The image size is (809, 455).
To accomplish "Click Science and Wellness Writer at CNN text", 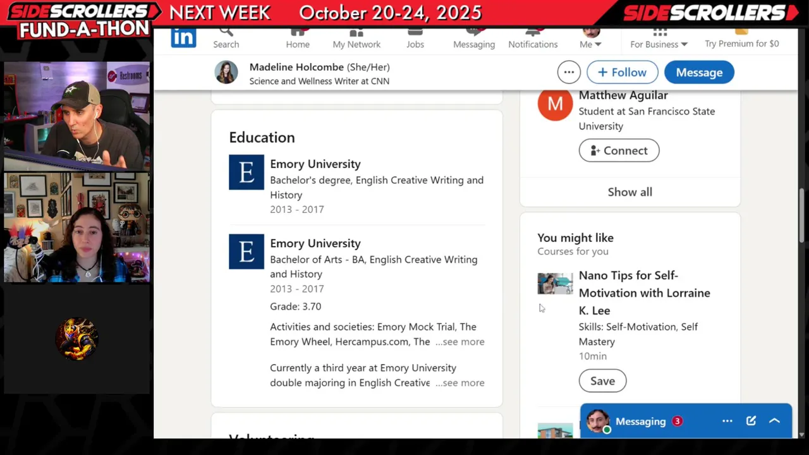I will (319, 81).
